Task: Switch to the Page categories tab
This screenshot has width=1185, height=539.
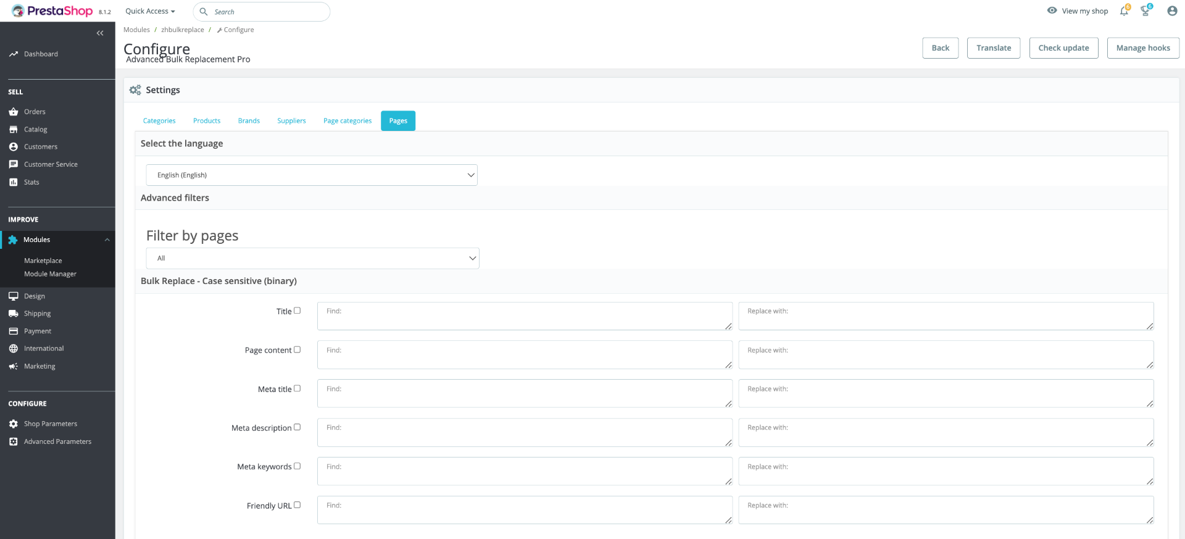Action: pos(347,121)
